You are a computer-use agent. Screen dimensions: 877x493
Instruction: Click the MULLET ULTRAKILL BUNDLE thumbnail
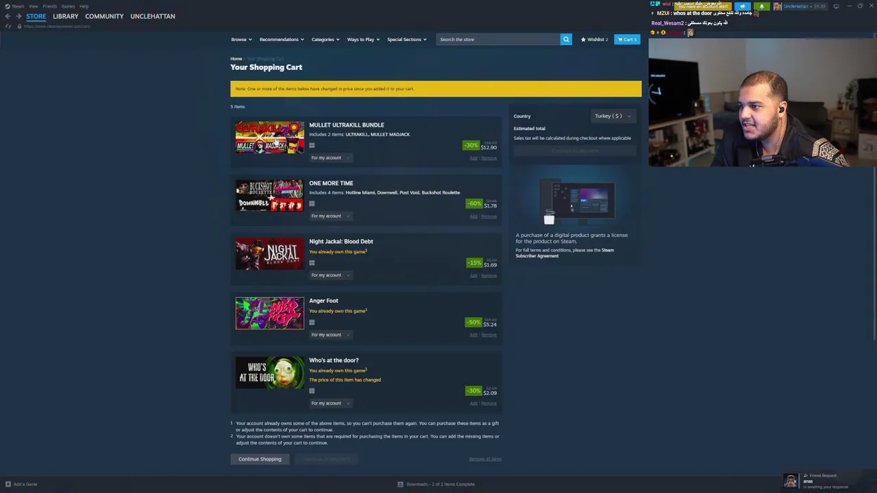[270, 138]
